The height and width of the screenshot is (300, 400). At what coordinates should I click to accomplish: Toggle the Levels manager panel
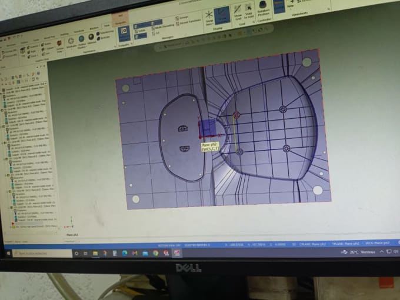[x=156, y=22]
